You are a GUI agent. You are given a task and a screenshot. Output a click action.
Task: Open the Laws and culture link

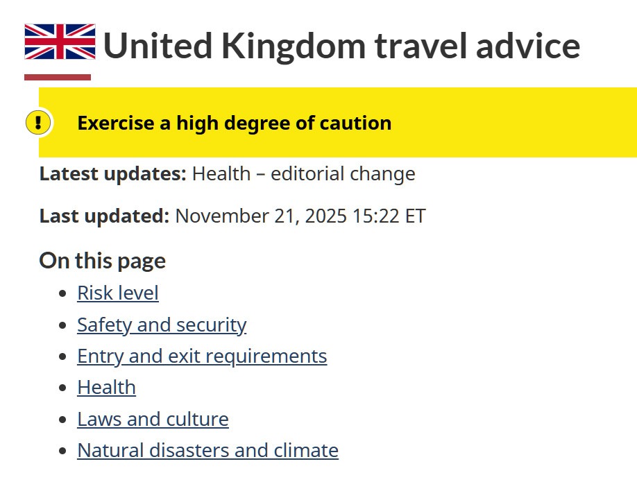153,420
